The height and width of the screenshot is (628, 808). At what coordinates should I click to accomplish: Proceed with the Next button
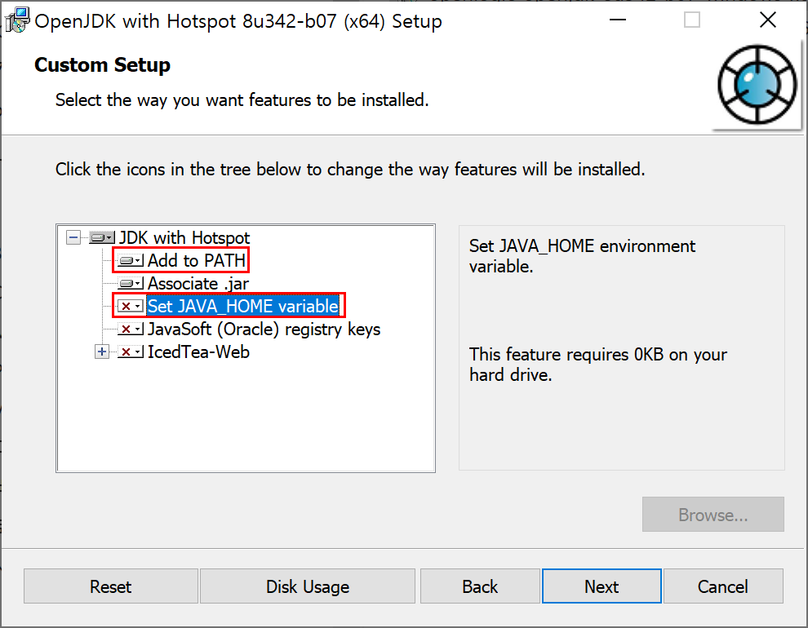[602, 586]
